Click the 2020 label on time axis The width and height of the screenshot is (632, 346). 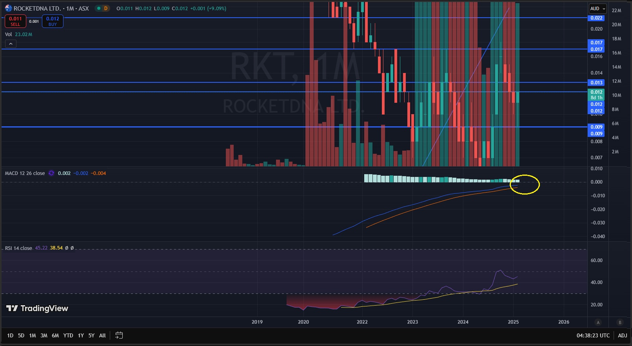tap(303, 322)
